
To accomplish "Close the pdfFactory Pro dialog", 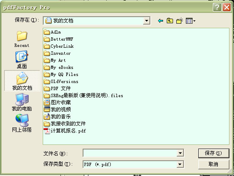I will tap(227, 7).
